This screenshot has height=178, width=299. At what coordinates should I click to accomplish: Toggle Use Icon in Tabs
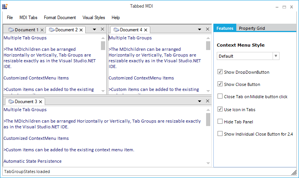coord(220,109)
